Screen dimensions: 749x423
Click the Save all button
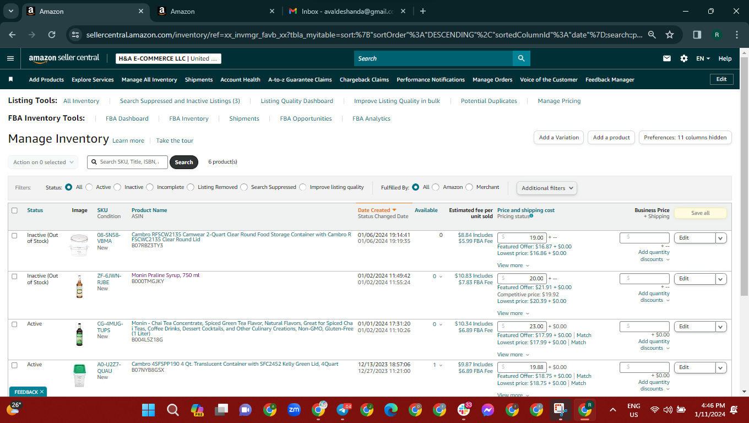[x=701, y=213]
